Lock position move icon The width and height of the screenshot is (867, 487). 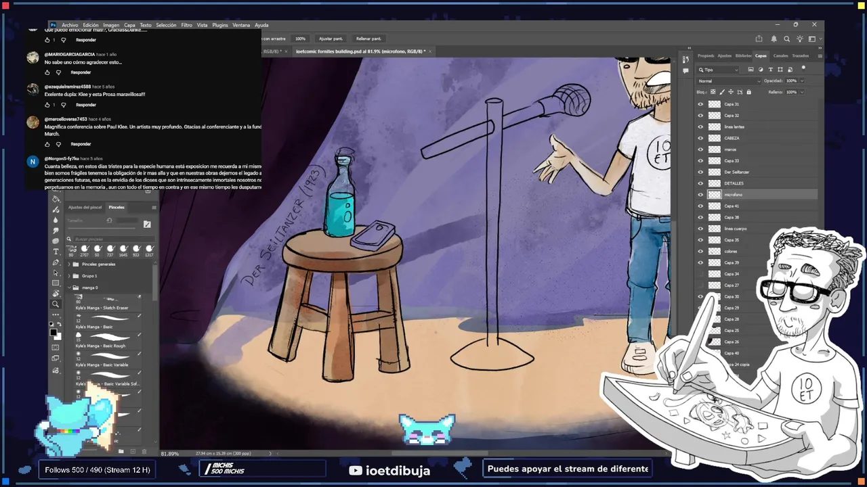point(731,92)
